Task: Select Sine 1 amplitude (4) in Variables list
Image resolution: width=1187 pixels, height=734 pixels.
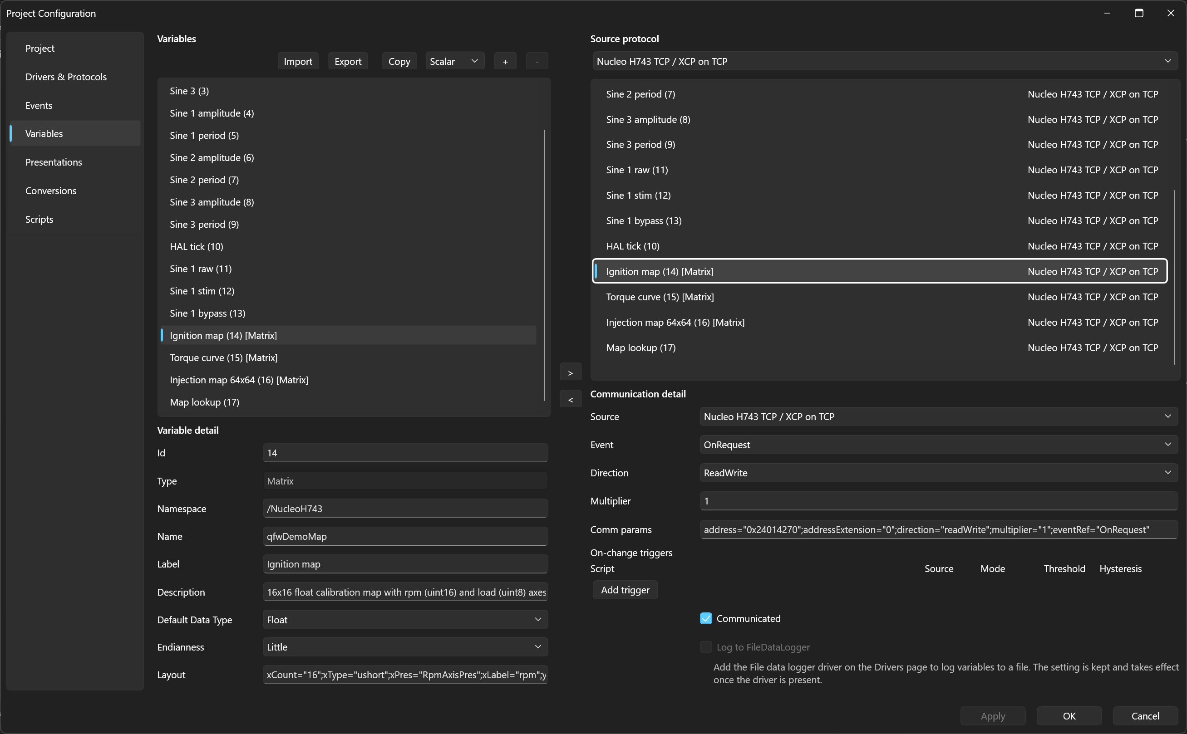Action: [x=348, y=113]
